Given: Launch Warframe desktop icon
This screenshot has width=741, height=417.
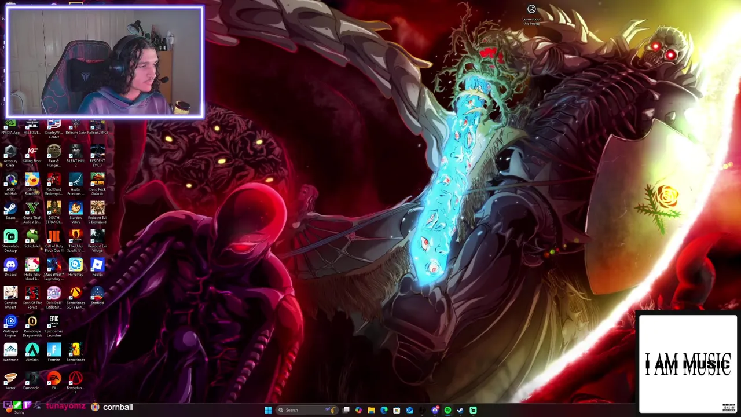Looking at the screenshot, I should (10, 353).
